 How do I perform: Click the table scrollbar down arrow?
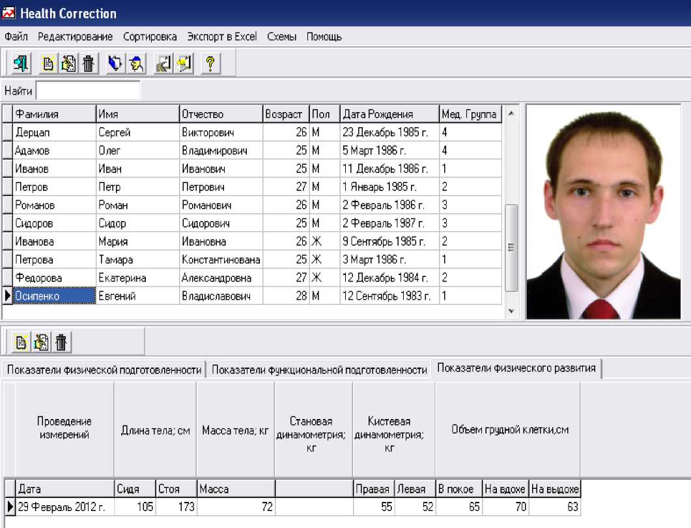point(511,312)
